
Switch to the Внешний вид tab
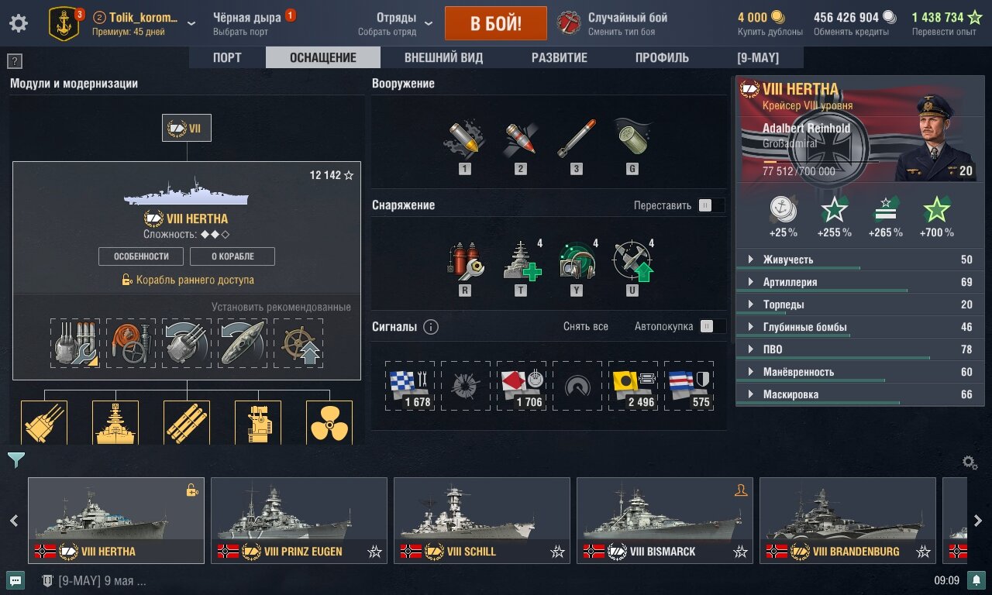pyautogui.click(x=443, y=57)
